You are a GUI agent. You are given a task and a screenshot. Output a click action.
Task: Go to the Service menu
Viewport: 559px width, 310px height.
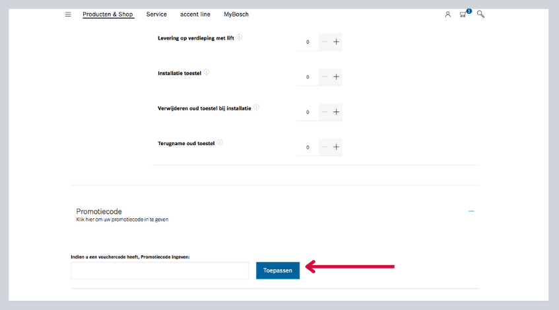(156, 14)
